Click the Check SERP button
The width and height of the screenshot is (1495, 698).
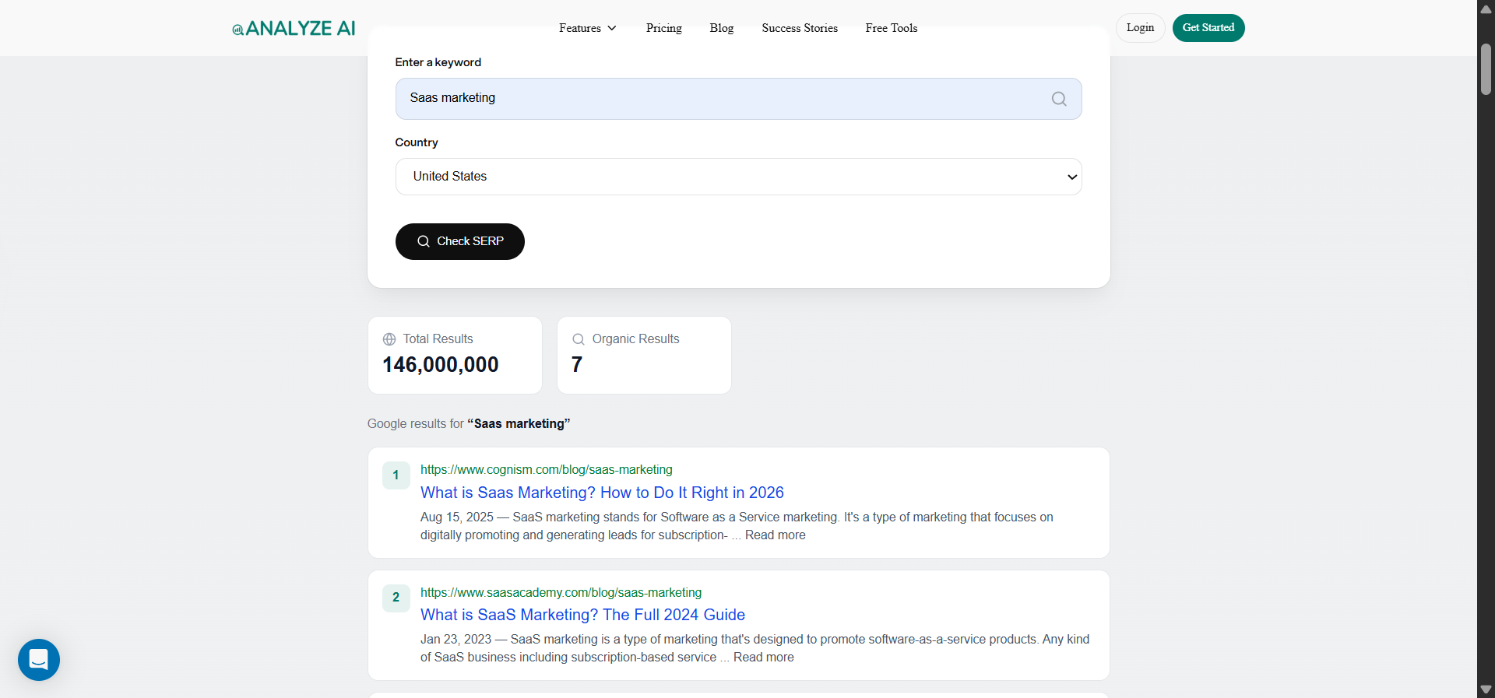460,241
